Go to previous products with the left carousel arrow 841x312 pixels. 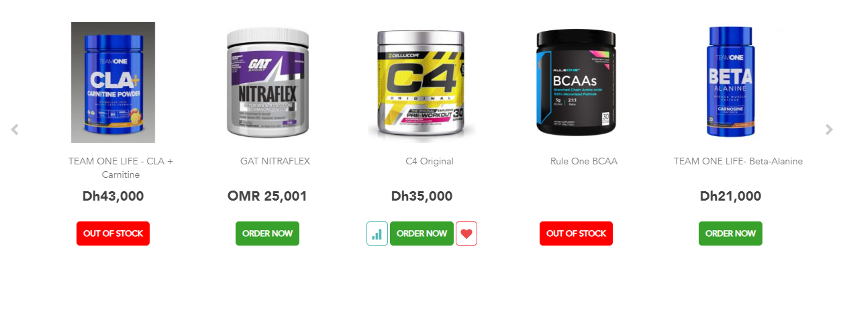(x=15, y=129)
